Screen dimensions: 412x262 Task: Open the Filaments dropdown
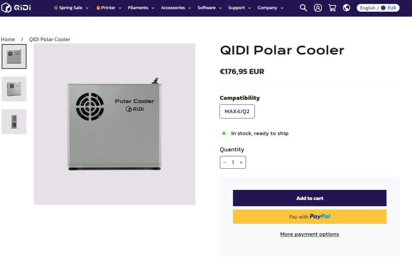click(138, 7)
